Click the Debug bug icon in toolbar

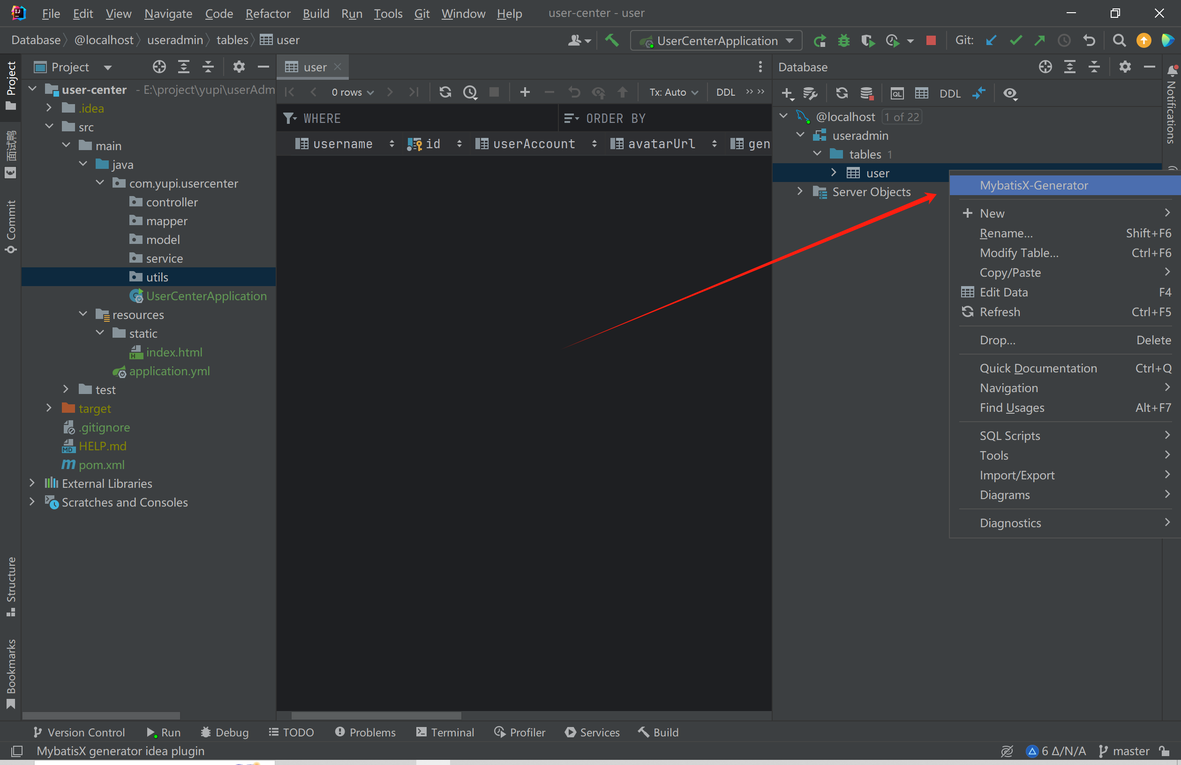pos(843,40)
